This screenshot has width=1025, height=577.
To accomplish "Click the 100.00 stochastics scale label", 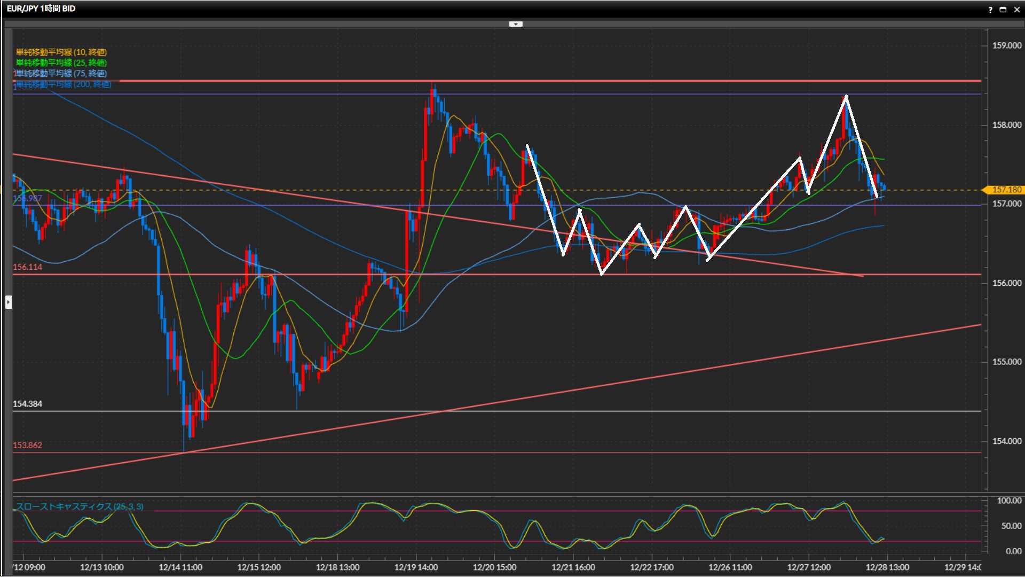I will coord(1009,501).
